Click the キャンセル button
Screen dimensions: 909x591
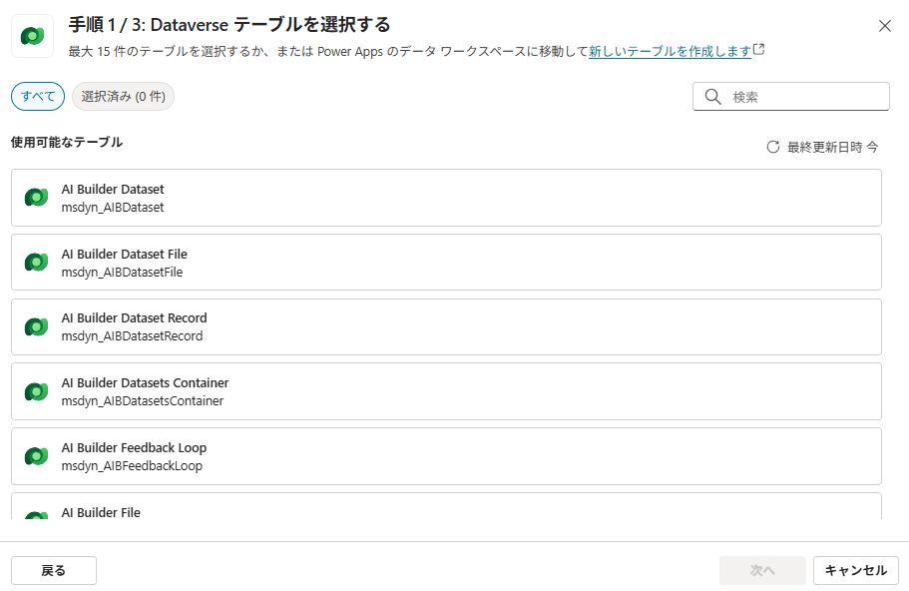pos(856,571)
